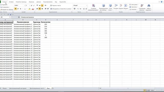Open the Вставка ribbon tab
This screenshot has width=164, height=92.
[x=11, y=2]
